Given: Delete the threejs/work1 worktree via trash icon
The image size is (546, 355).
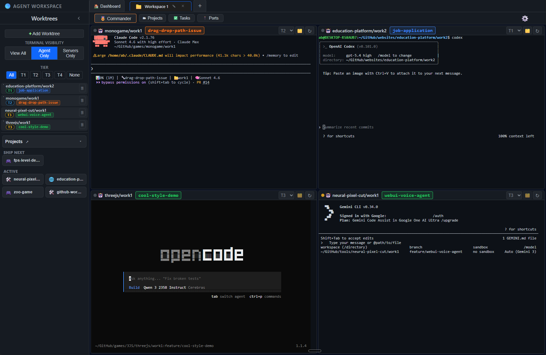Looking at the screenshot, I should (x=82, y=125).
